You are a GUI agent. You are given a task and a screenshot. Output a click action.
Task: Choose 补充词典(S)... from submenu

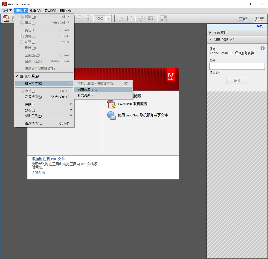coord(103,95)
